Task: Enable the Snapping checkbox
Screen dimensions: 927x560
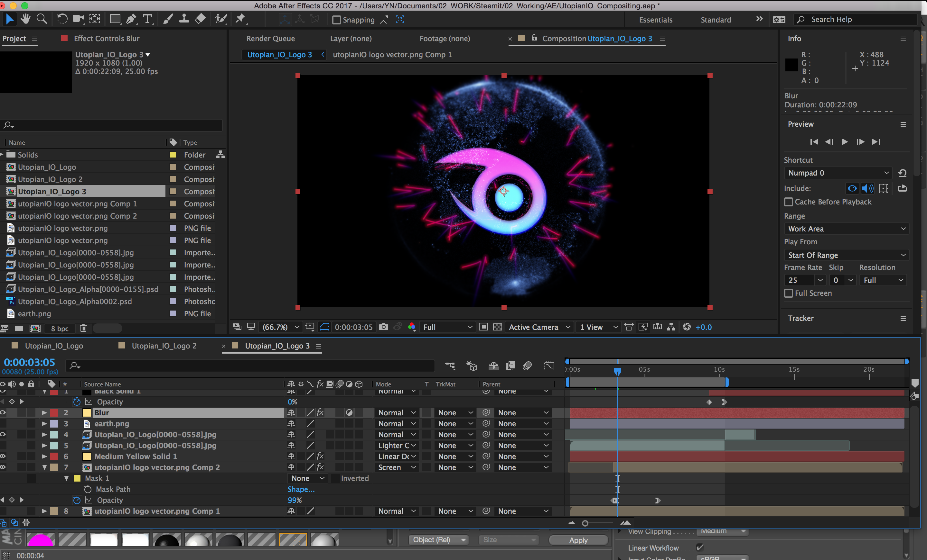Action: pos(336,20)
